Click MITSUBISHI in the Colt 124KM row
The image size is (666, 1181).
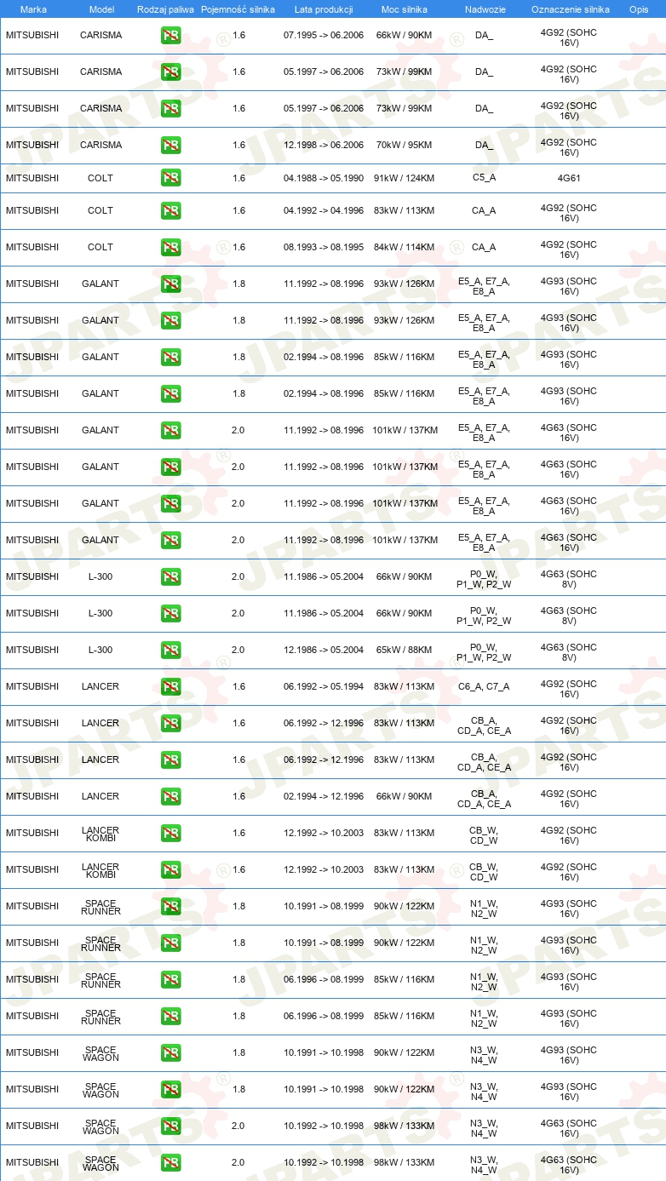32,178
